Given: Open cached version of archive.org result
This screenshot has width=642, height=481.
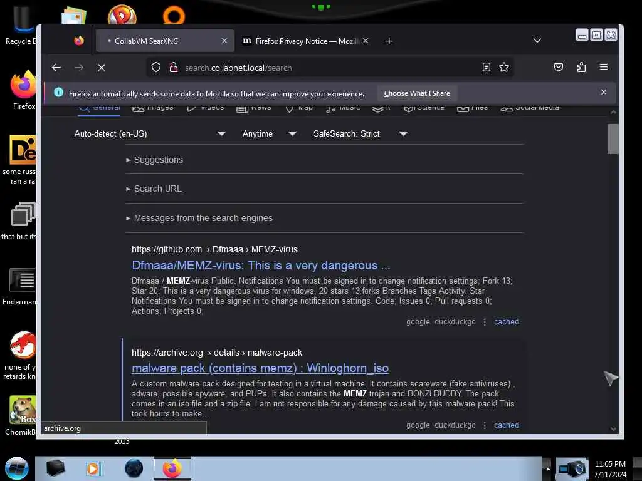Looking at the screenshot, I should 507,425.
